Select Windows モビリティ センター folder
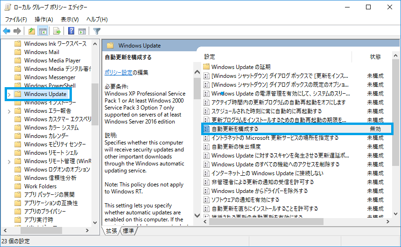This screenshot has width=401, height=247. 50,144
